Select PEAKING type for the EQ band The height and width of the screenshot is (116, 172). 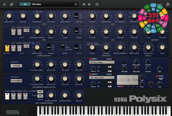point(157,76)
